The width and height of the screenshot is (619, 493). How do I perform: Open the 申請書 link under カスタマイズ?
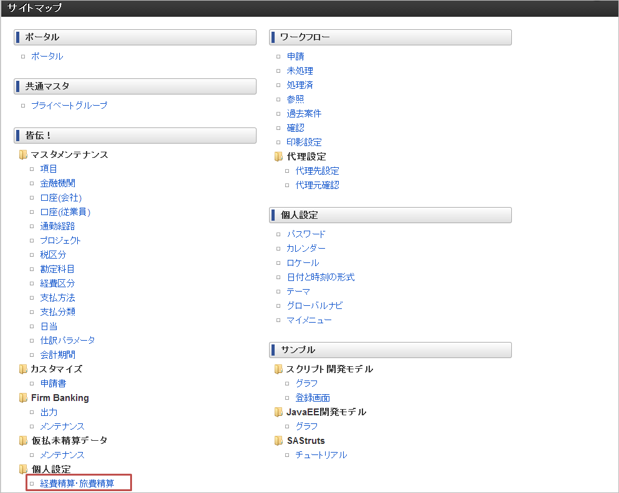[54, 384]
